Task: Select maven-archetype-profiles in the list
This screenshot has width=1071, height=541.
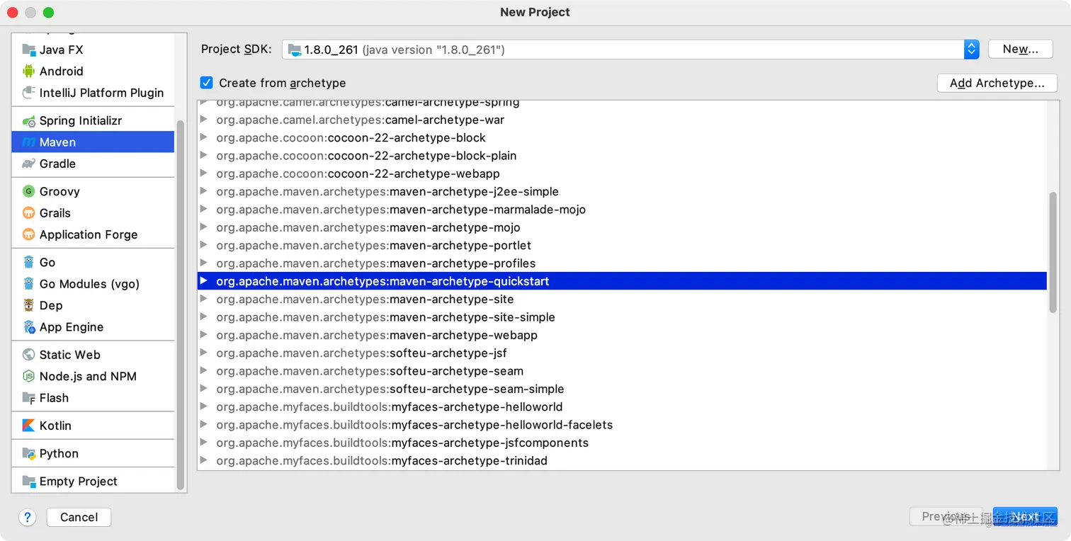Action: click(621, 263)
